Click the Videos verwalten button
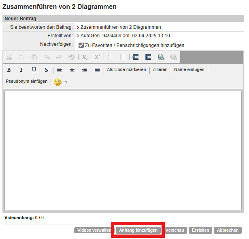 (x=94, y=230)
